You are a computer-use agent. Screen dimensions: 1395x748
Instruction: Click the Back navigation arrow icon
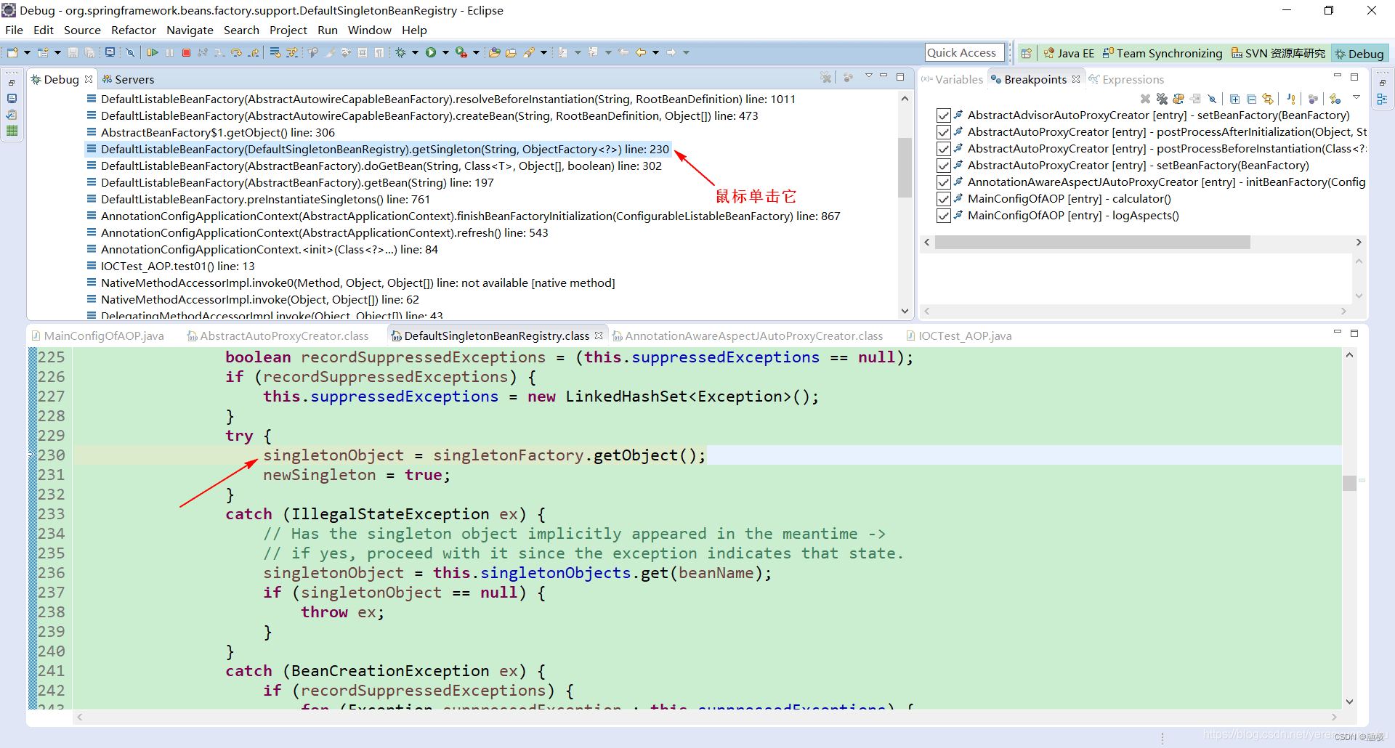pos(640,52)
